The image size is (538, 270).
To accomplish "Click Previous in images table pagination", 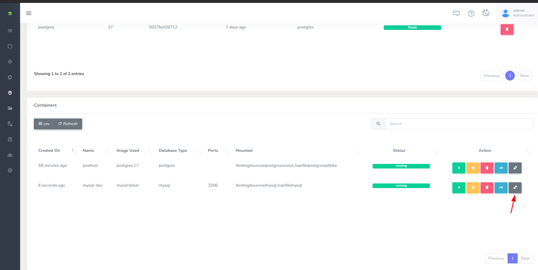I will coord(492,76).
